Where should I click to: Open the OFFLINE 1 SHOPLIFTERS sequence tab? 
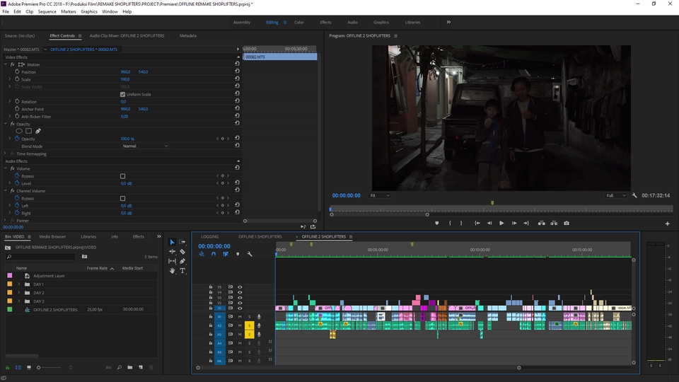(x=260, y=236)
